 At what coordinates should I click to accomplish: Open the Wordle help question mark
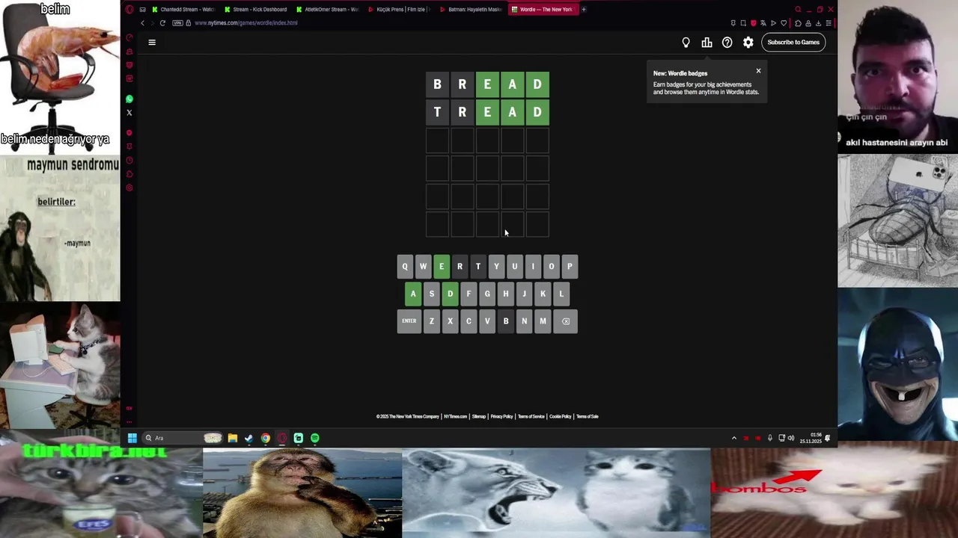coord(727,43)
